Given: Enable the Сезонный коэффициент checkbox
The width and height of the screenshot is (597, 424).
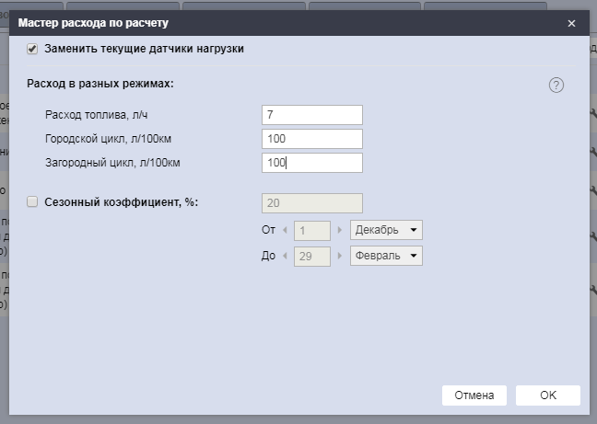Looking at the screenshot, I should (x=33, y=202).
